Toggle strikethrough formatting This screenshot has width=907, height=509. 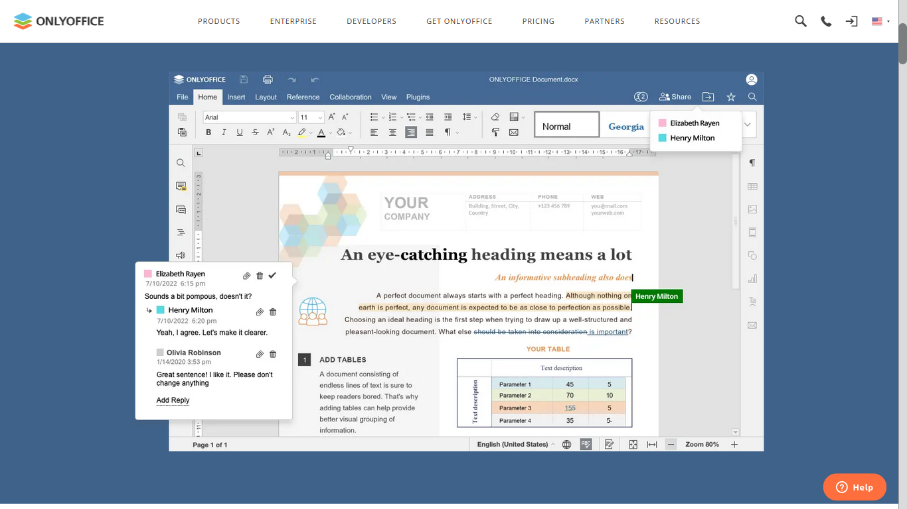coord(255,133)
